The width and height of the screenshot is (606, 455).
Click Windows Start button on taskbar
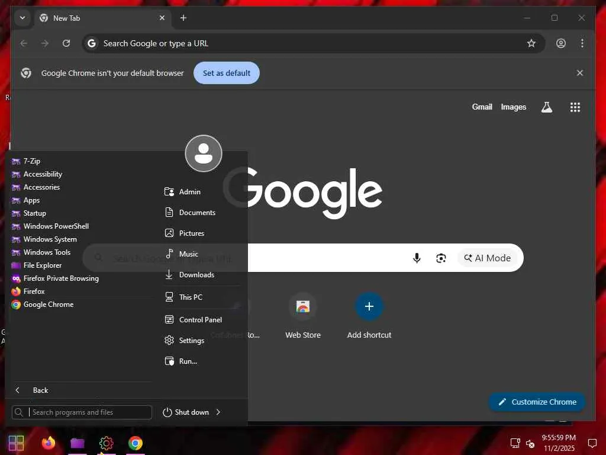(16, 443)
